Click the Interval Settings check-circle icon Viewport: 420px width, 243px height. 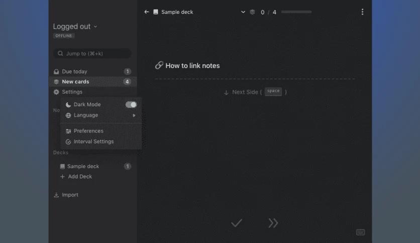(x=68, y=142)
